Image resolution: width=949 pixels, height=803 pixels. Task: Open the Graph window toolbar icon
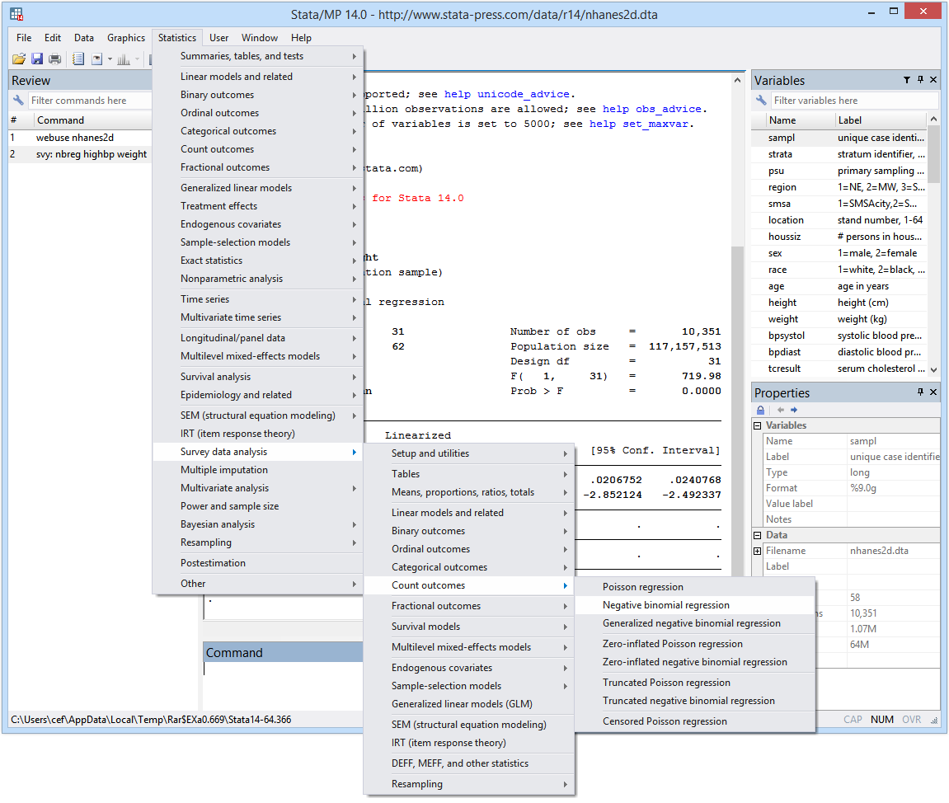coord(124,59)
